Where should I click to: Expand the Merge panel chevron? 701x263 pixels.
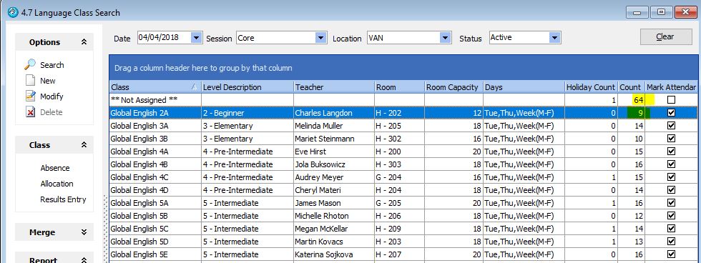pos(84,232)
